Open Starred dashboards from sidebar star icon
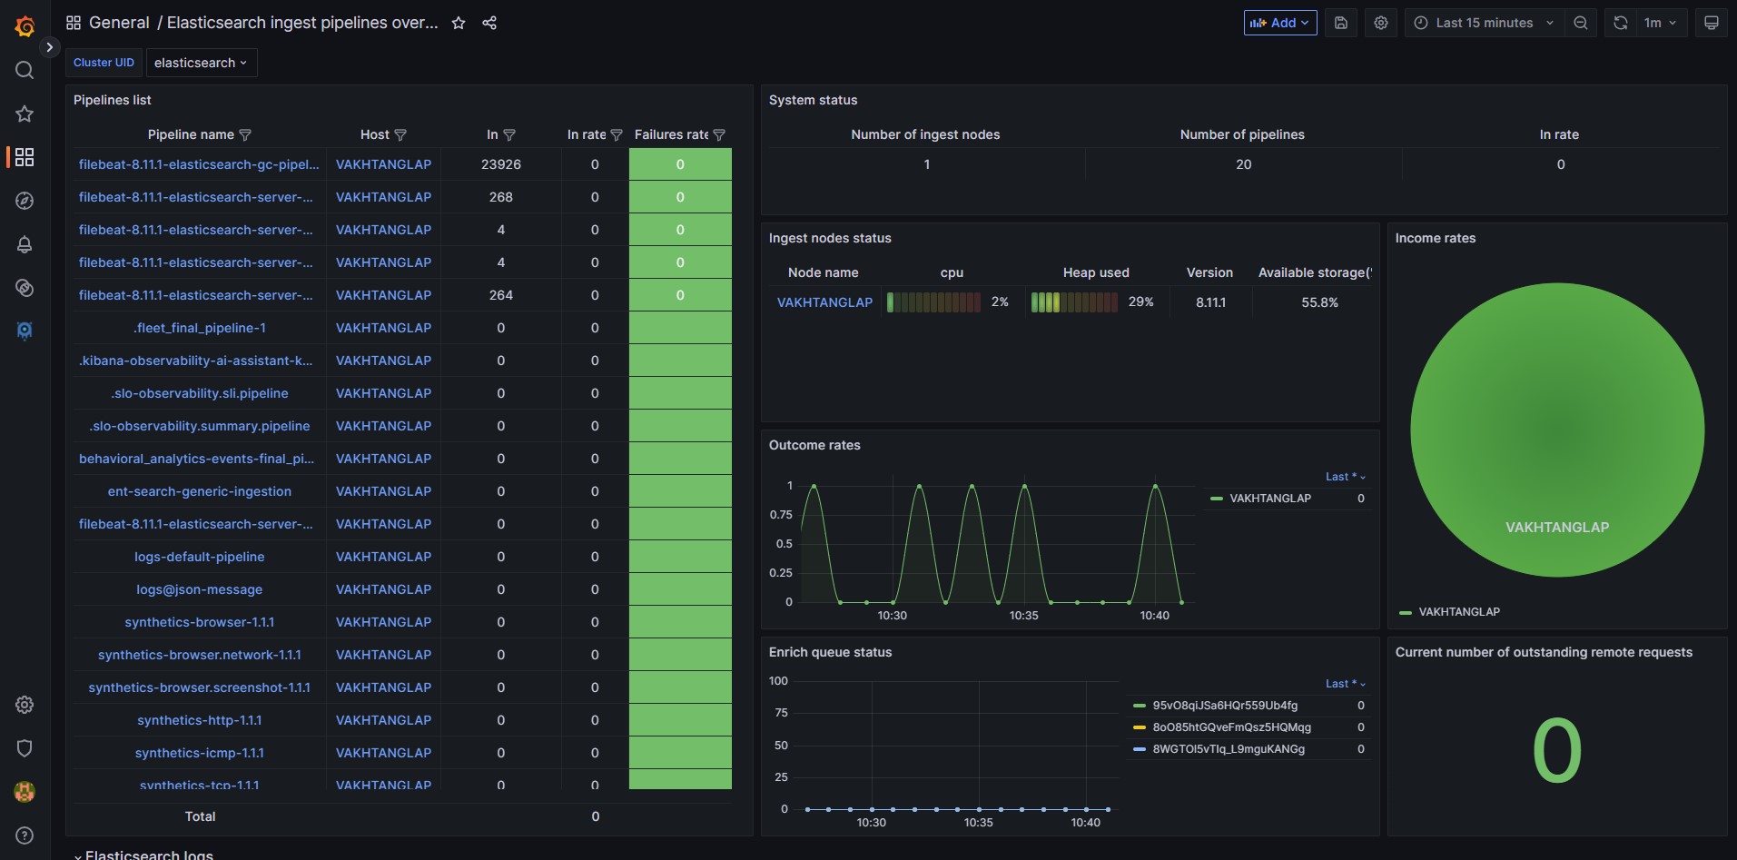 25,114
